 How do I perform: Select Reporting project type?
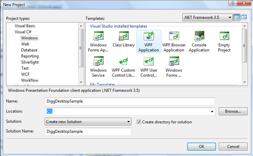[x=30, y=56]
